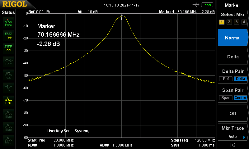Switch Delta Pair to Ref
This screenshot has height=149, width=249.
click(226, 79)
